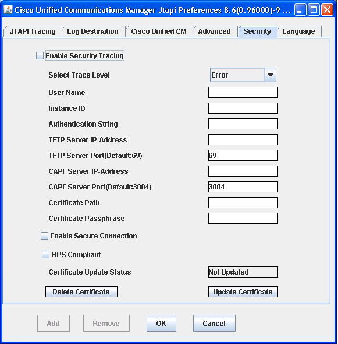Open the Log Destination tab
This screenshot has width=338, height=344.
(x=93, y=31)
